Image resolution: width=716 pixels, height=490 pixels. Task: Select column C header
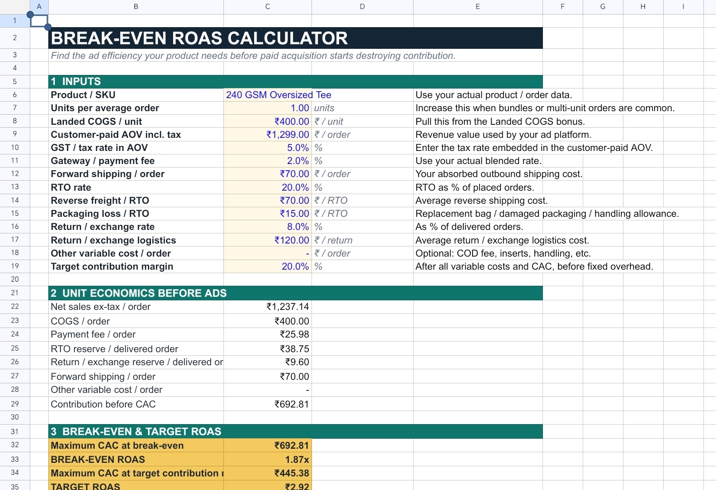point(268,7)
